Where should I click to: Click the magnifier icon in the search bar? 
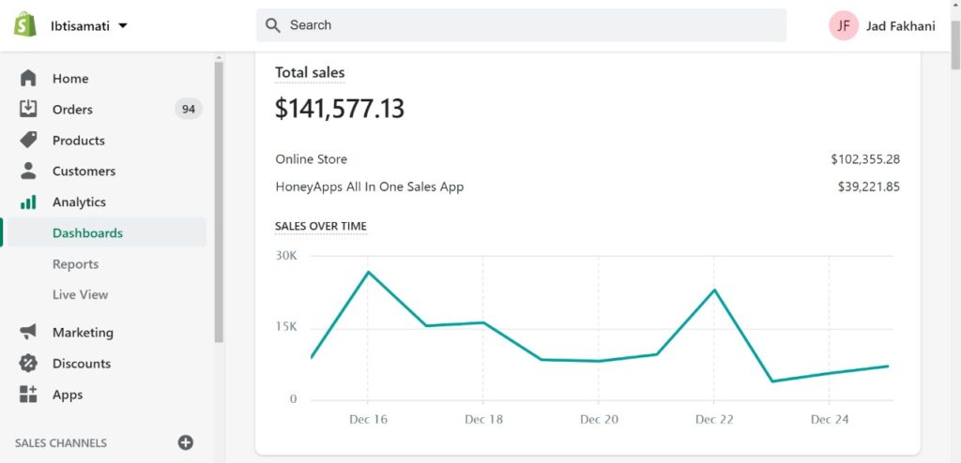pos(273,25)
